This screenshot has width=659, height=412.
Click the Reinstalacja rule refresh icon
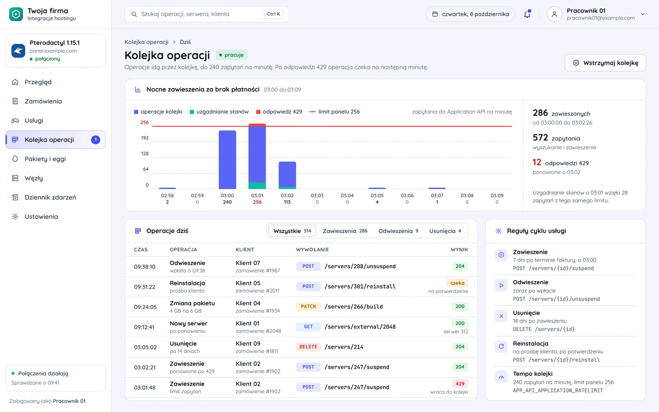[x=501, y=346]
